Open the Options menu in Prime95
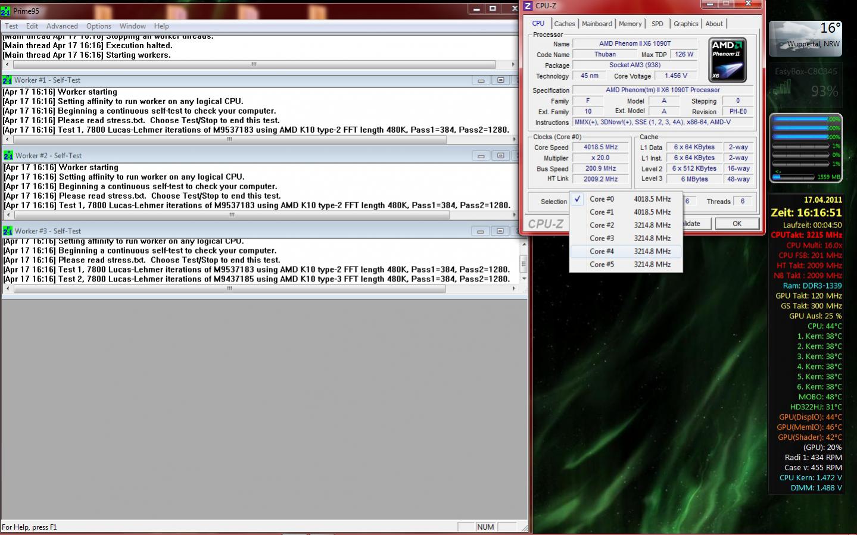 click(99, 26)
